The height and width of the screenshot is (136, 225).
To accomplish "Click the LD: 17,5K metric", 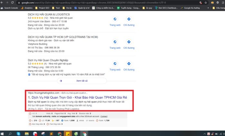I will [x=44, y=121].
